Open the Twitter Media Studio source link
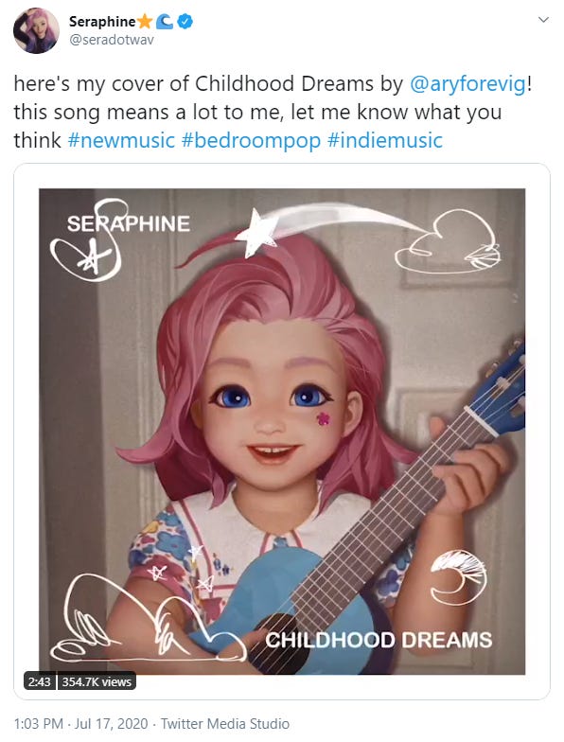The height and width of the screenshot is (742, 564). pyautogui.click(x=225, y=723)
